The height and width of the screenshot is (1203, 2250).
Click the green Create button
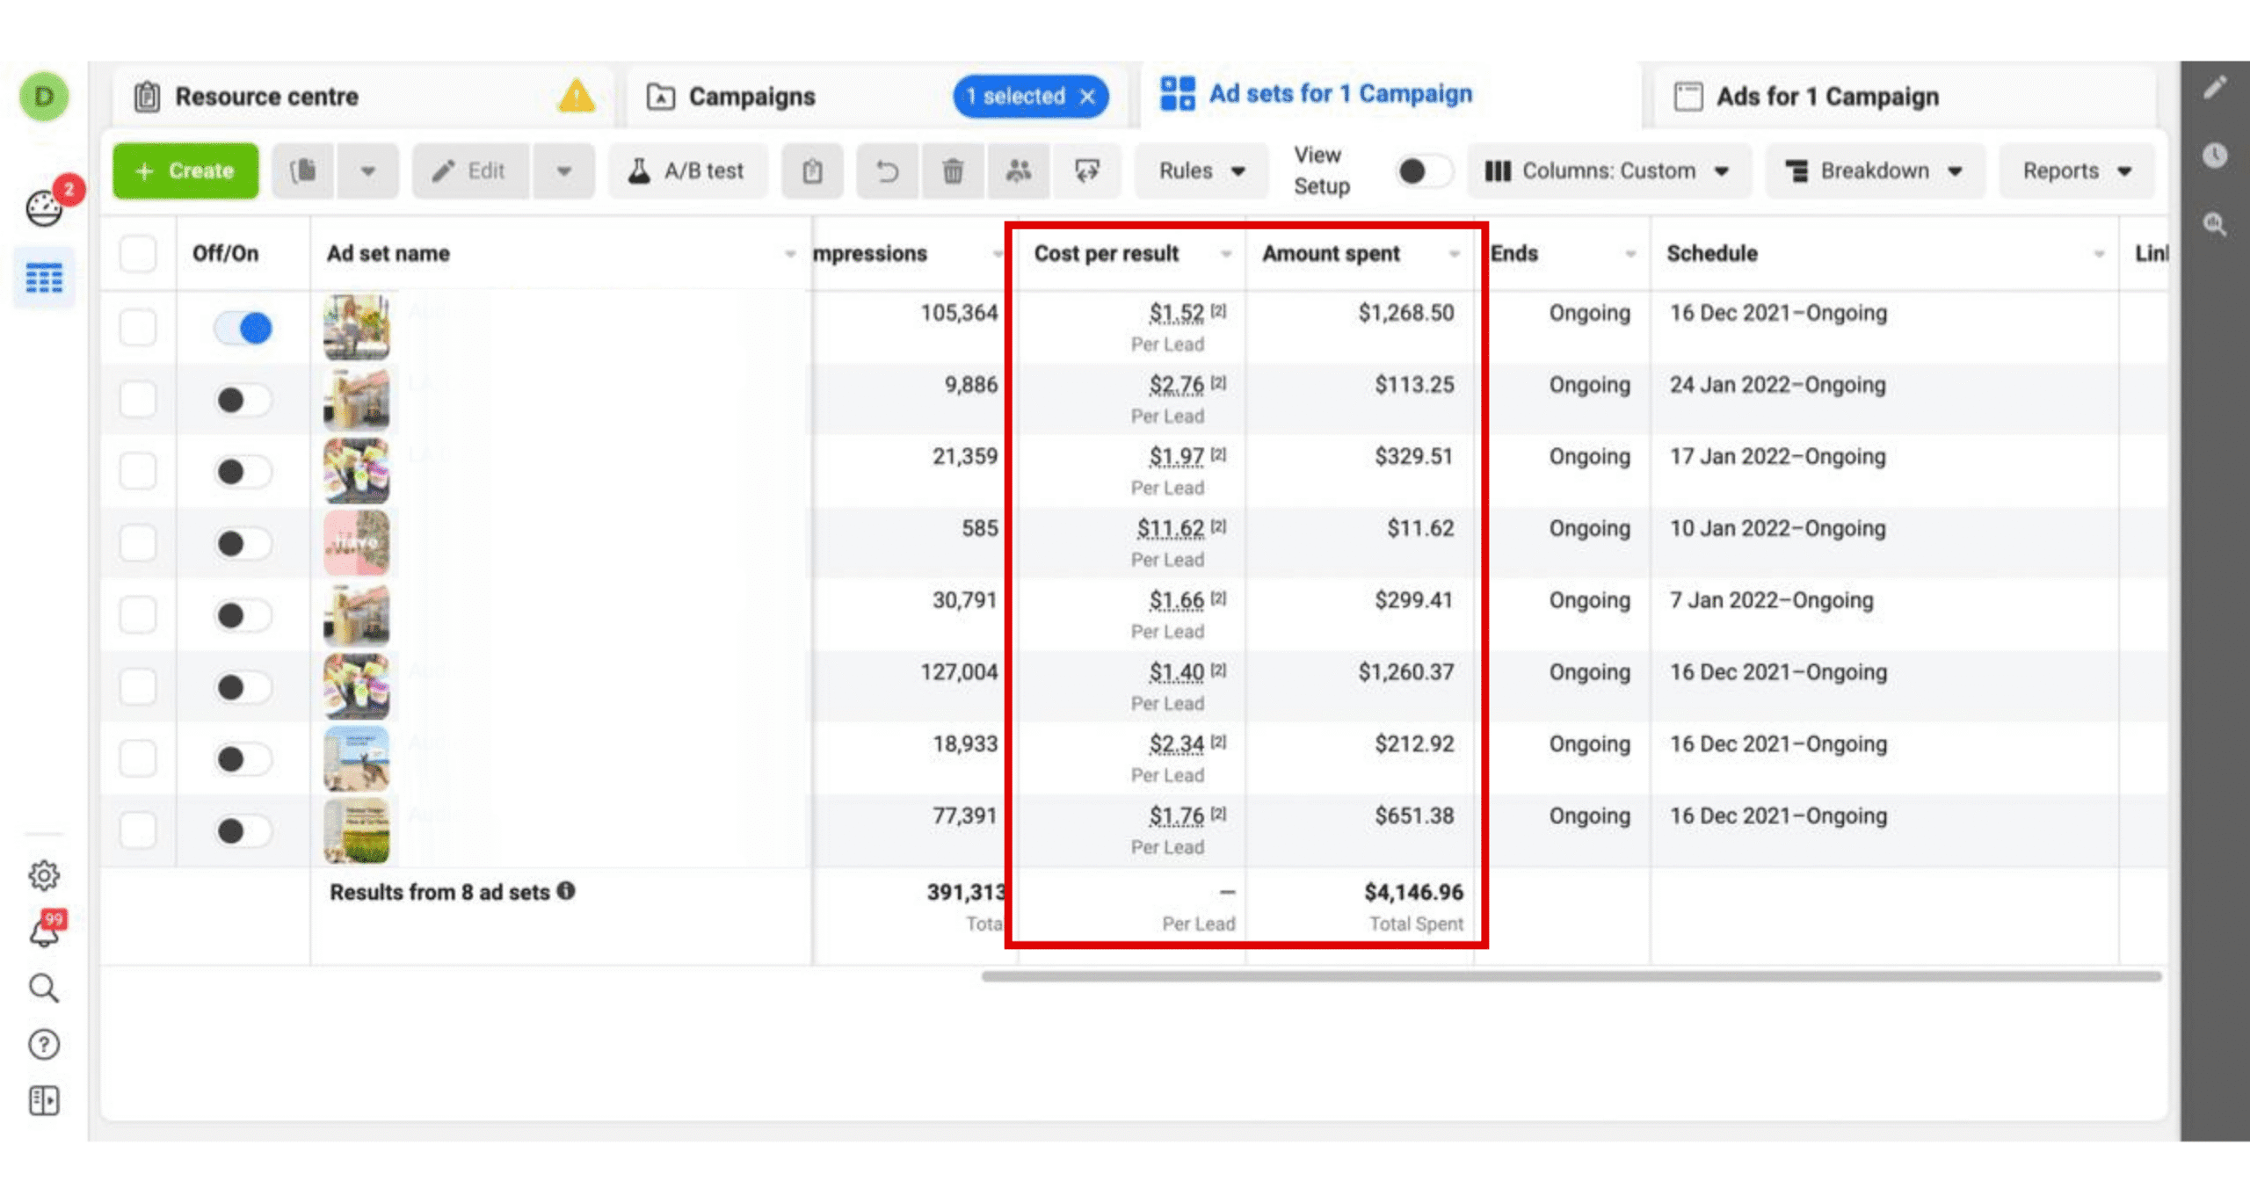[x=185, y=170]
